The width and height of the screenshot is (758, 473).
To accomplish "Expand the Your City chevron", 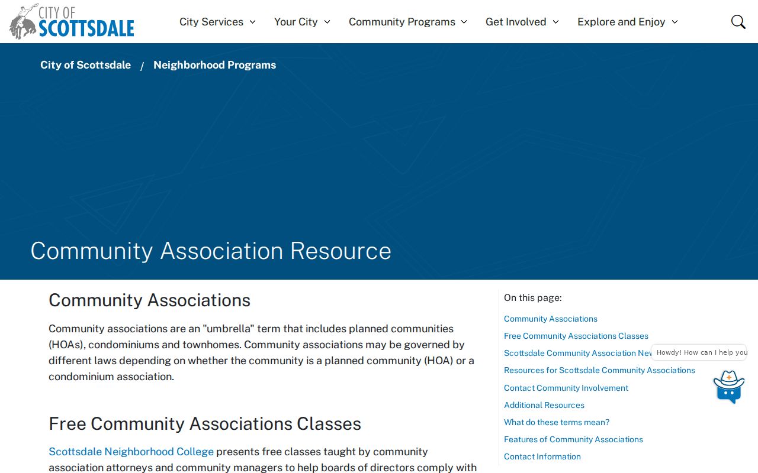I will [x=327, y=22].
